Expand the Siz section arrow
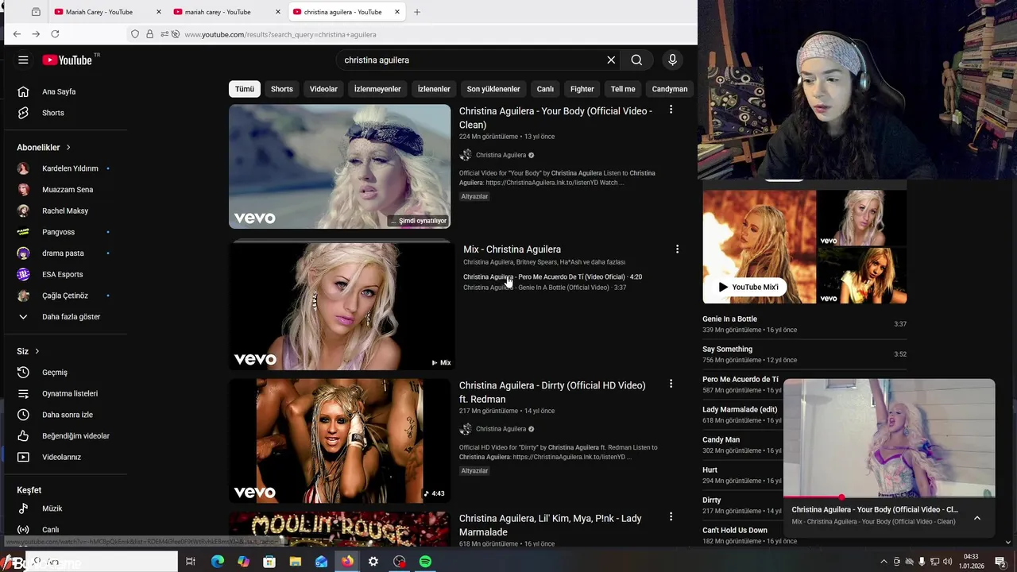The image size is (1017, 572). tap(37, 351)
